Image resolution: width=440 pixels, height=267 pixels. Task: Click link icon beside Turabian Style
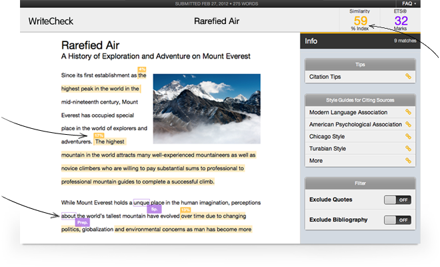click(x=408, y=148)
